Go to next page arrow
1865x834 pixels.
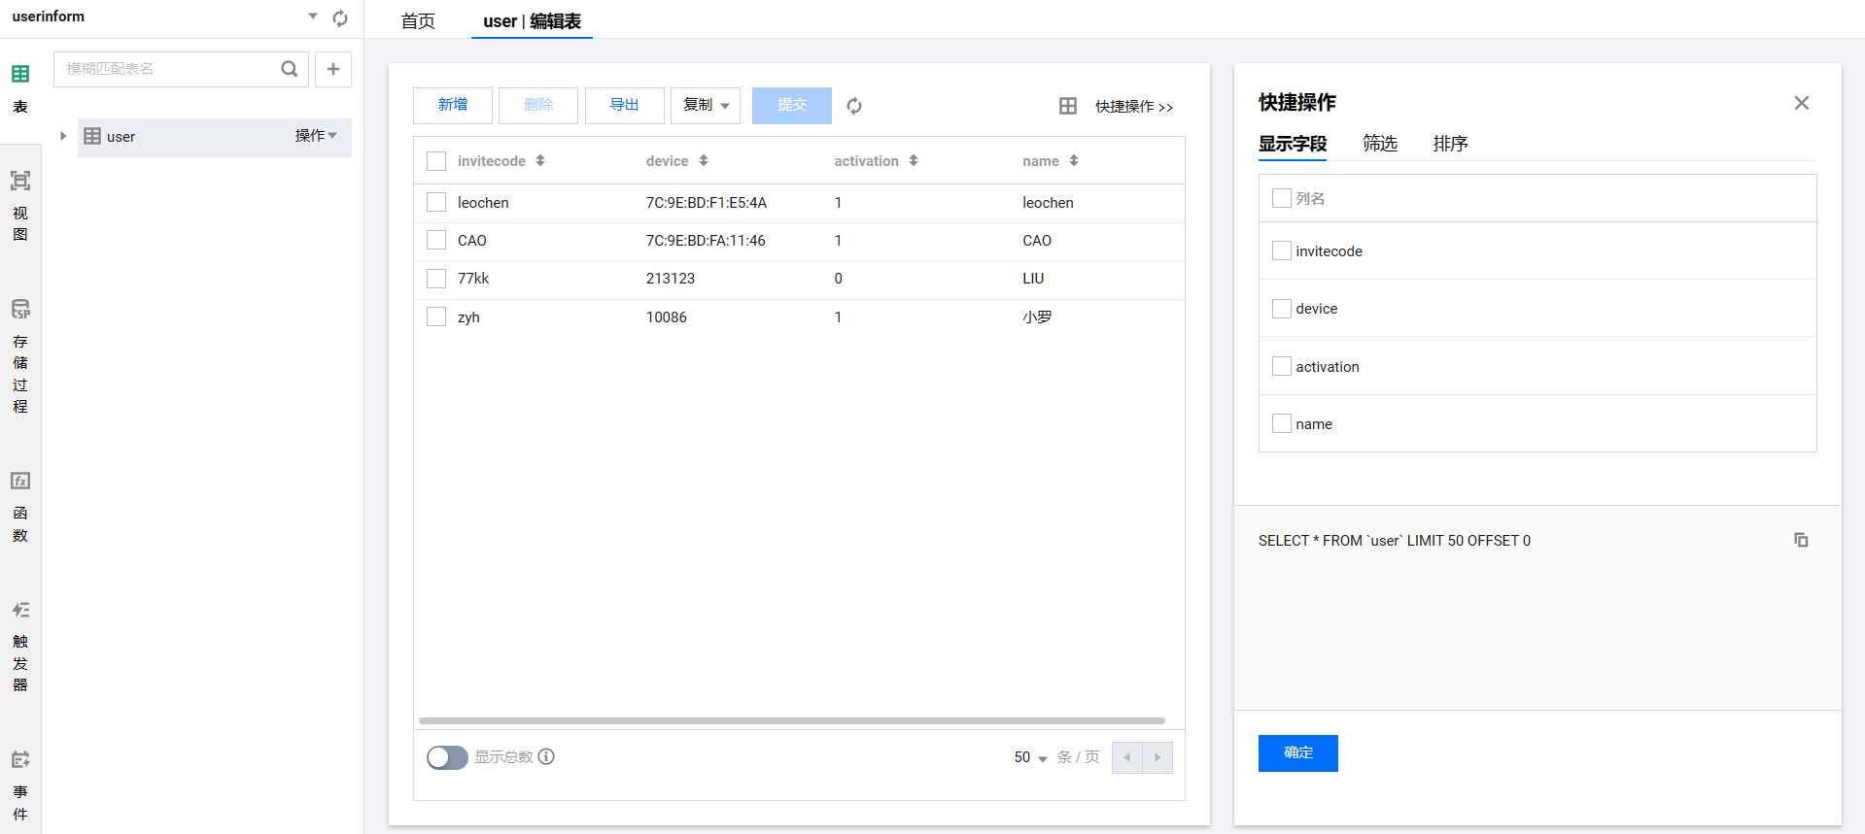[x=1157, y=757]
